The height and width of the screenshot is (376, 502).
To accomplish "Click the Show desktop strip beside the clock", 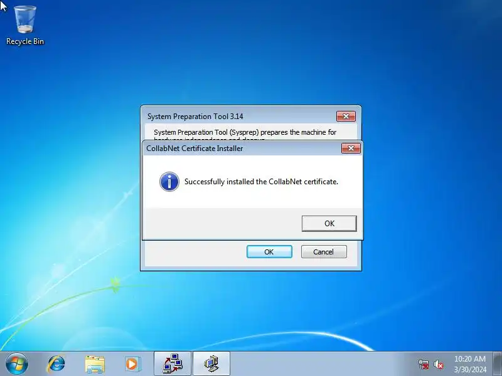I will click(497, 363).
